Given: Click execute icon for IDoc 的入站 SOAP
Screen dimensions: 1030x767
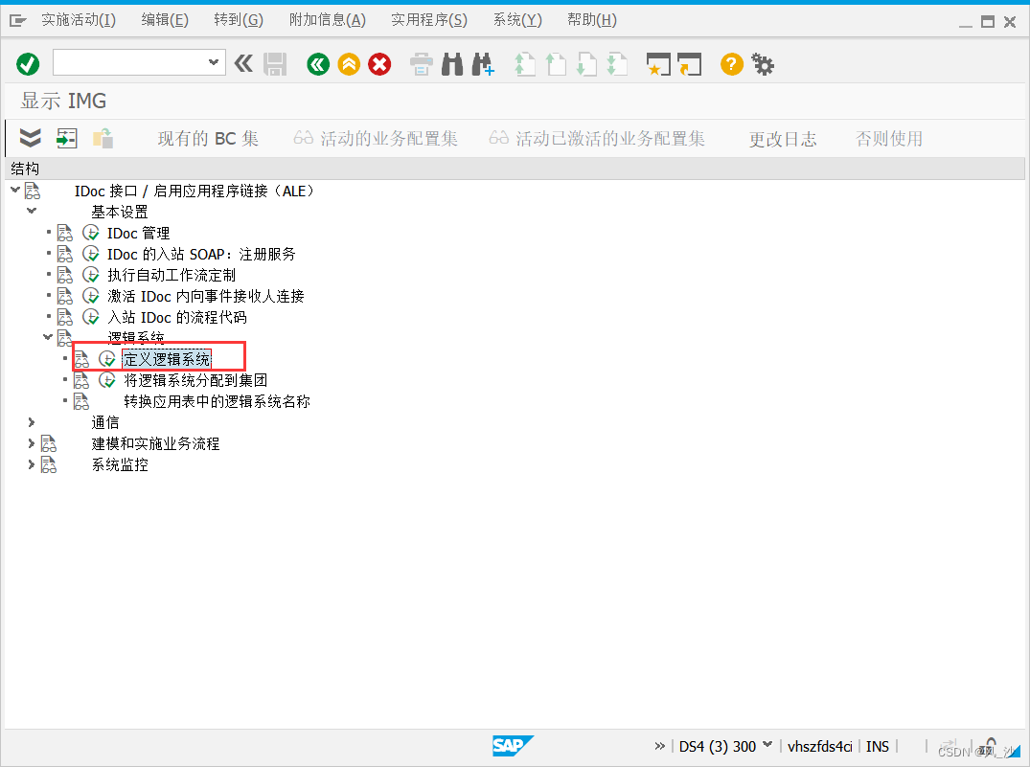Looking at the screenshot, I should (x=91, y=254).
